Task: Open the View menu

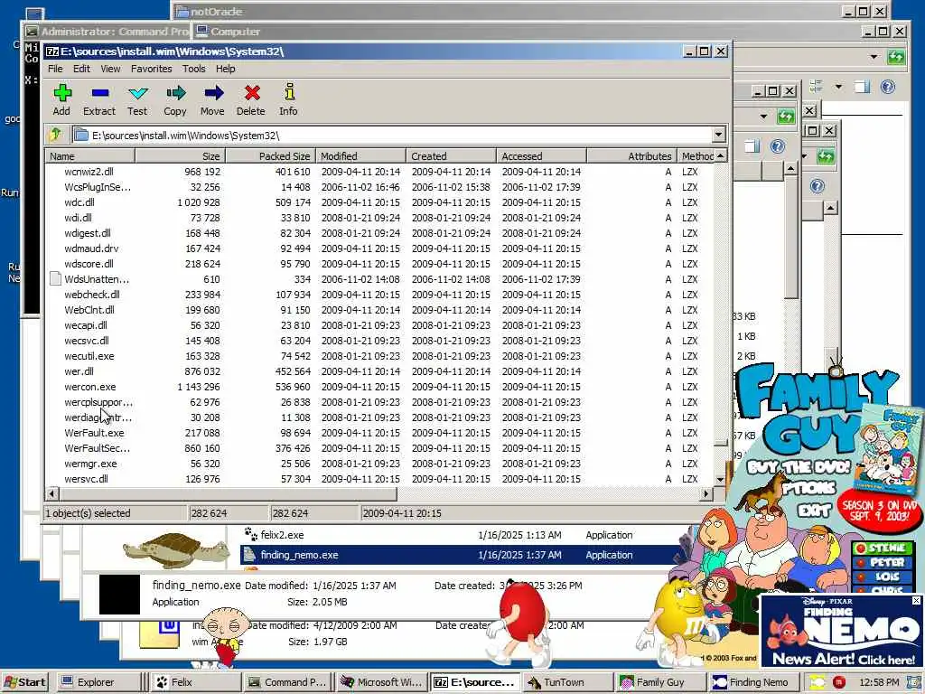Action: coord(110,69)
